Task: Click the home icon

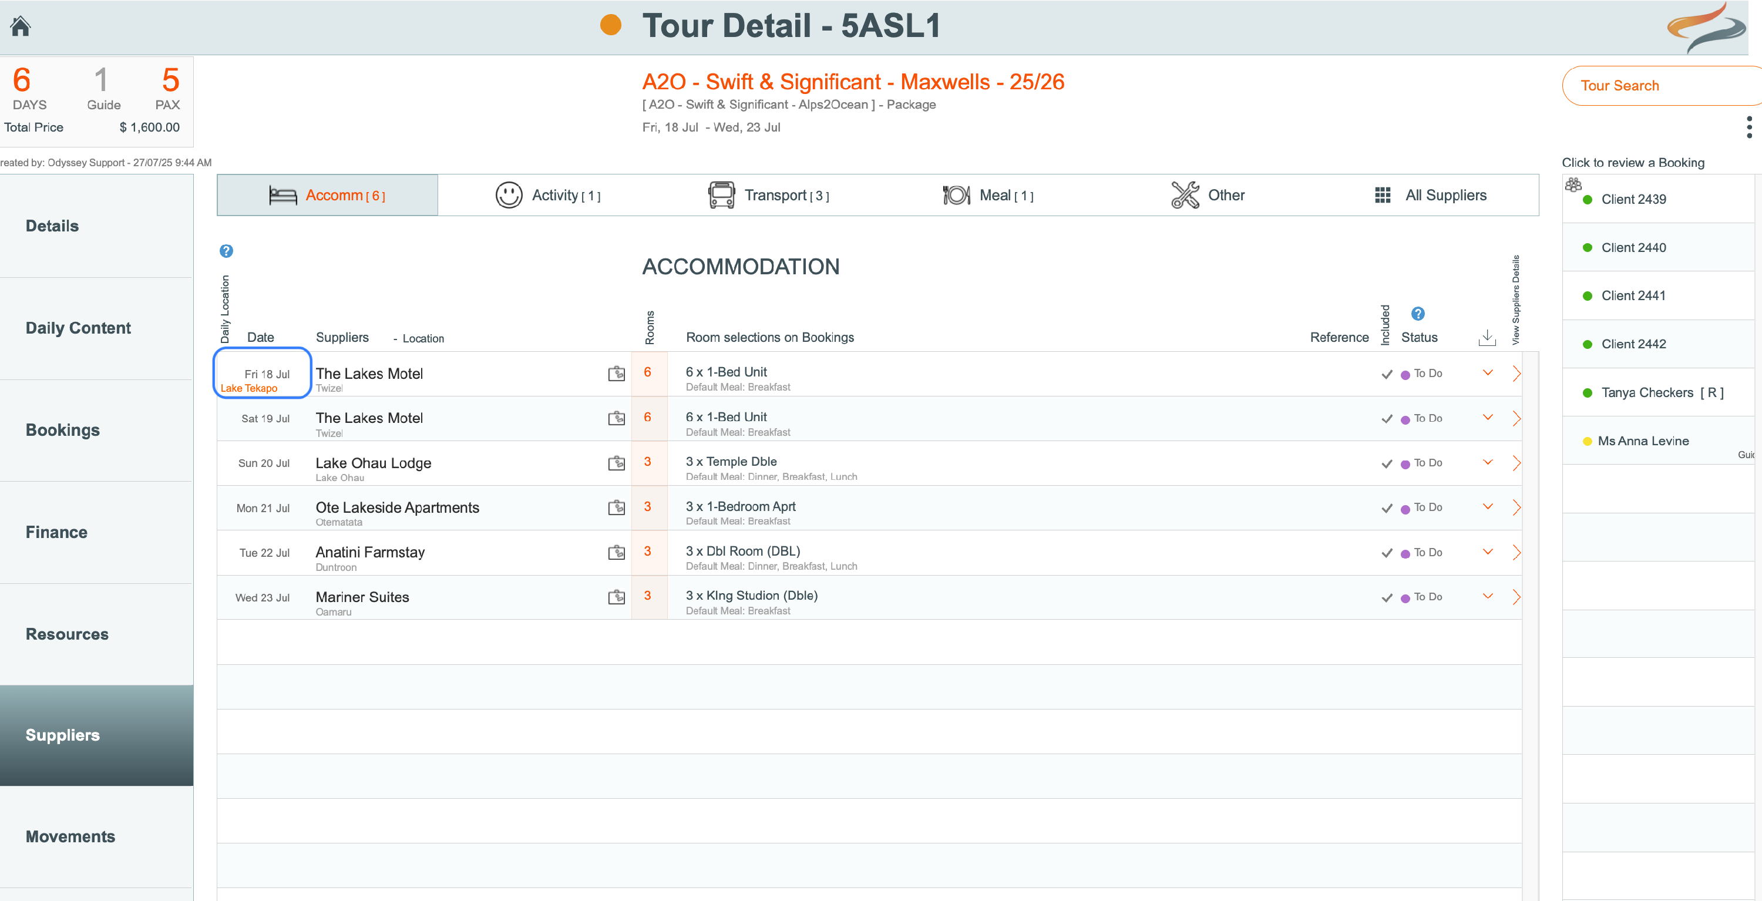Action: [21, 26]
